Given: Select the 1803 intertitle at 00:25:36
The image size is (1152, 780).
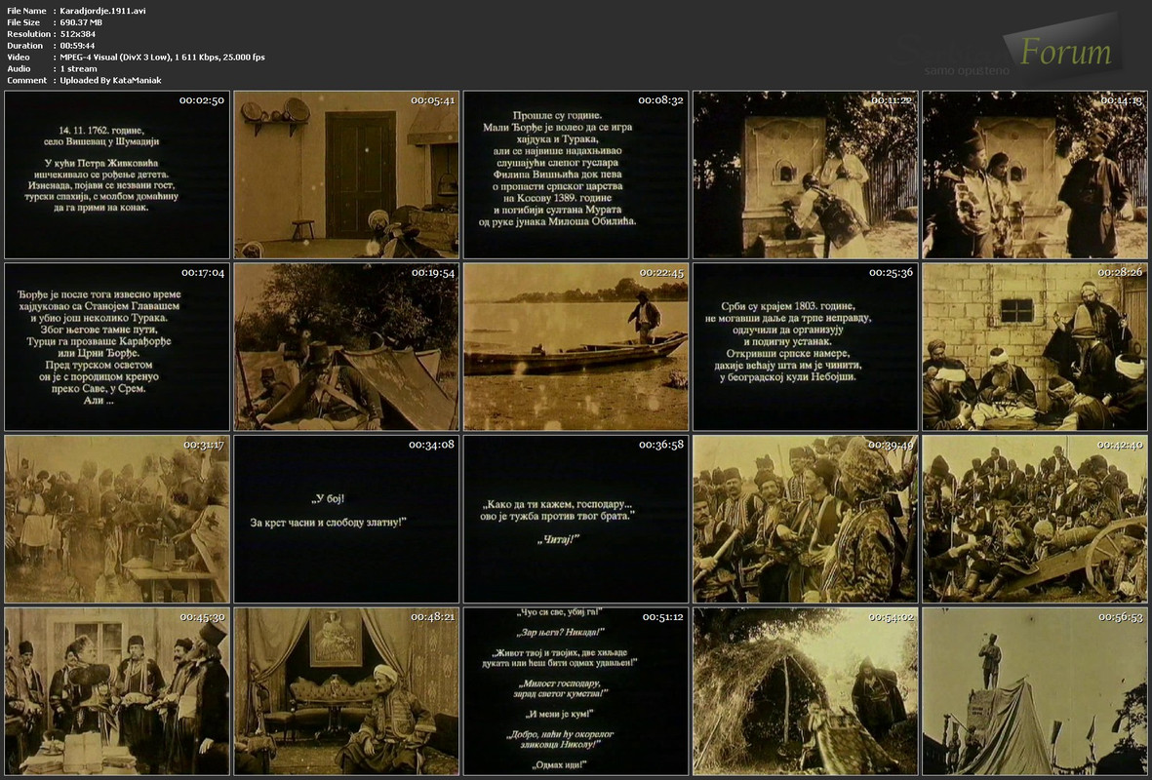Looking at the screenshot, I should click(805, 347).
